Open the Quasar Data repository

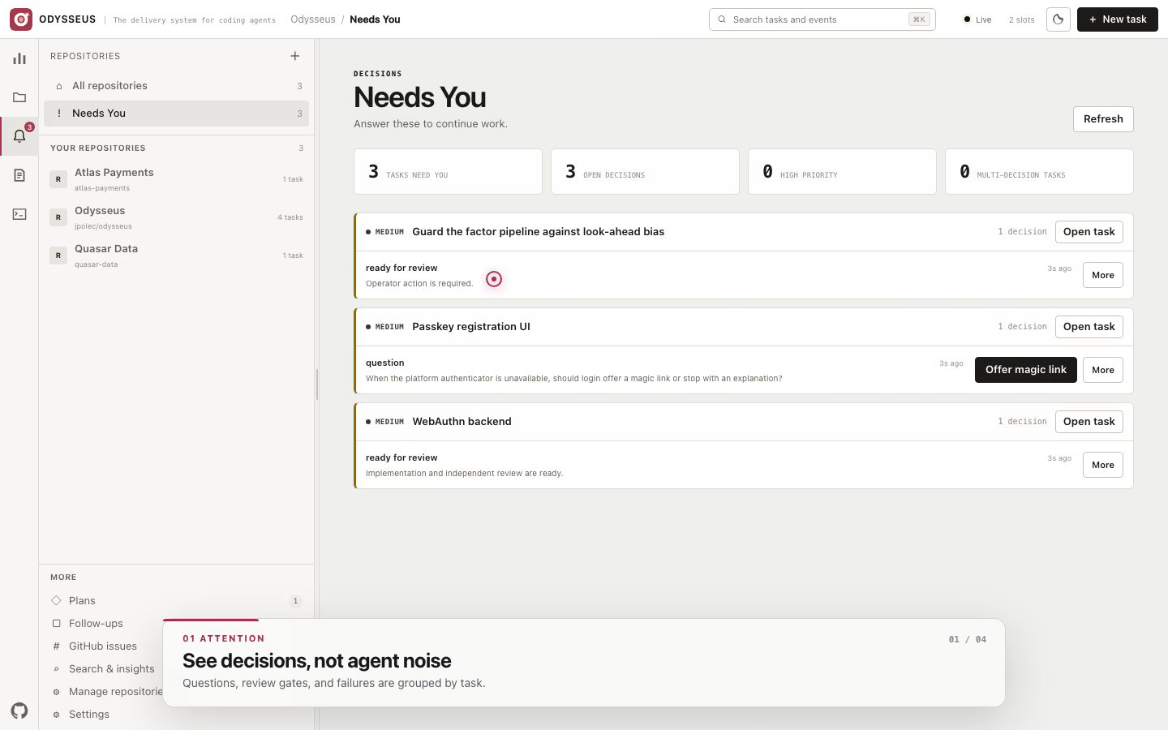(176, 255)
